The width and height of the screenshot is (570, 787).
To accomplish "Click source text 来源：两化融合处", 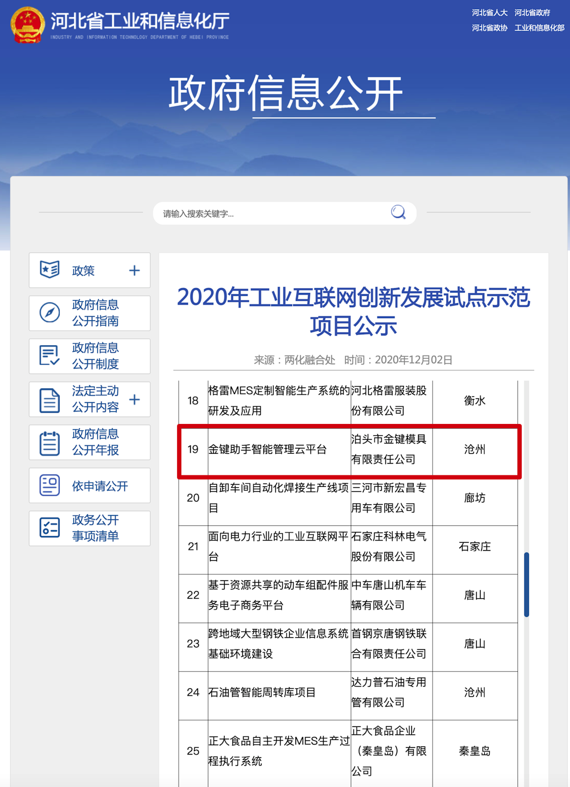I will click(x=294, y=360).
